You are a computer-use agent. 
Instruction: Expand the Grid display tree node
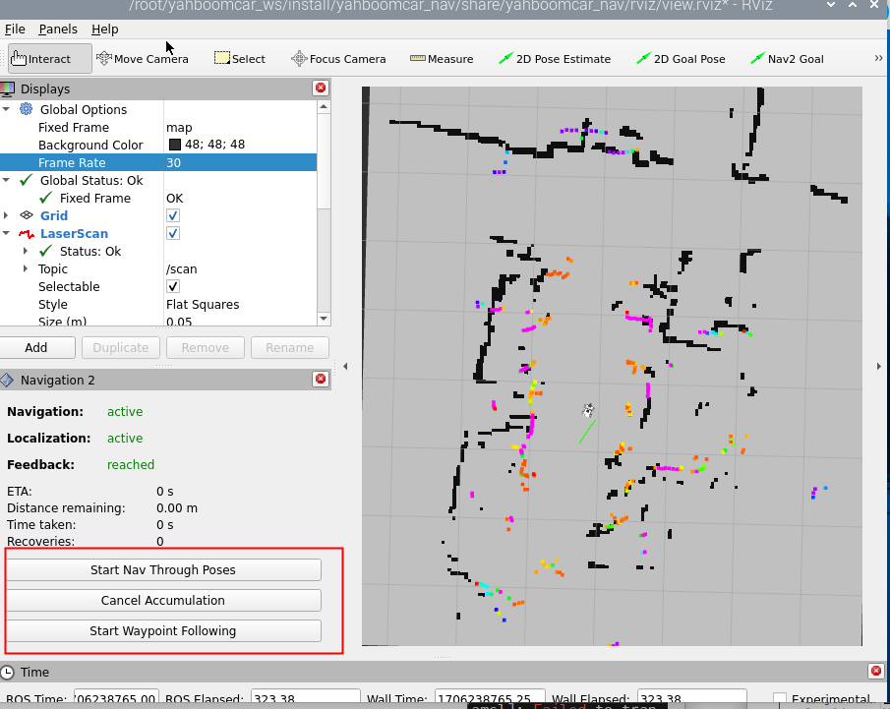(x=6, y=215)
